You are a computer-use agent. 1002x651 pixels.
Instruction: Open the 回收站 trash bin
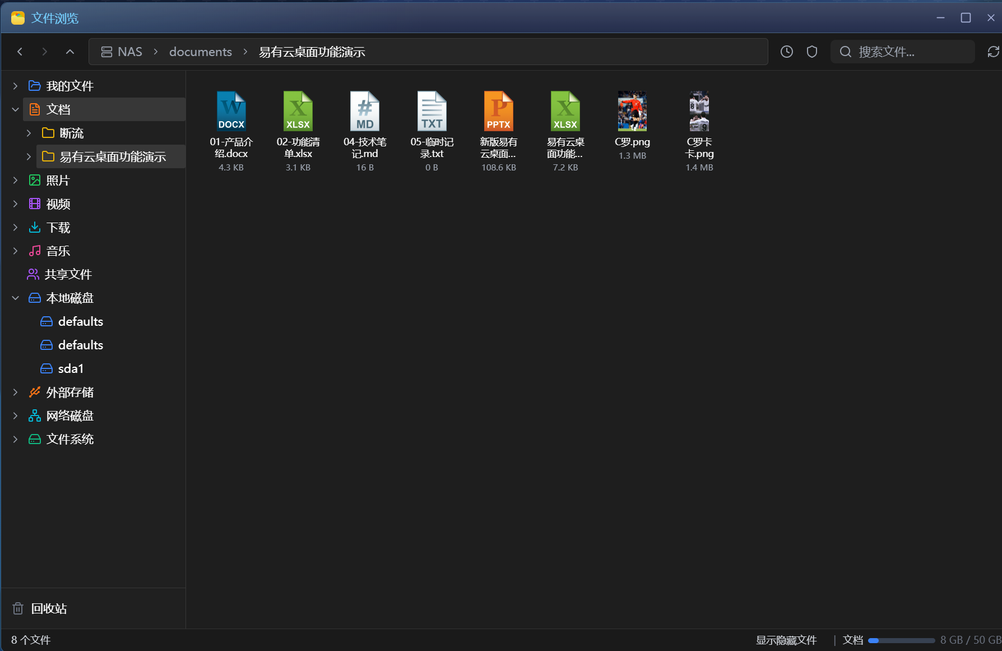tap(49, 608)
